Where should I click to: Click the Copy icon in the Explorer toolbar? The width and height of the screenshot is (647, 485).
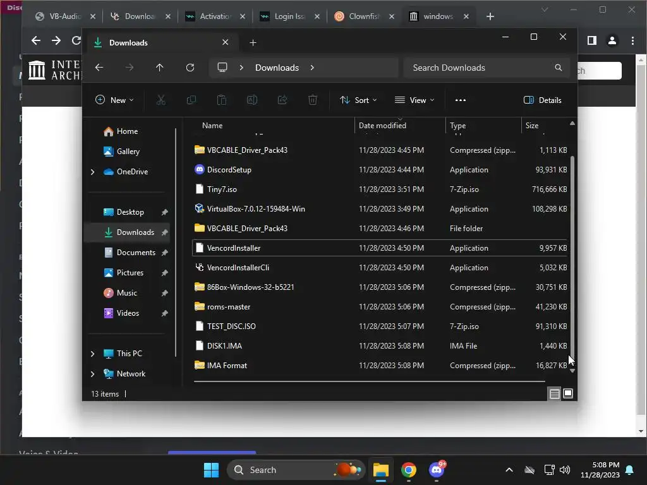(191, 100)
